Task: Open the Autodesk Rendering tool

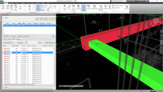Action: (x=101, y=8)
